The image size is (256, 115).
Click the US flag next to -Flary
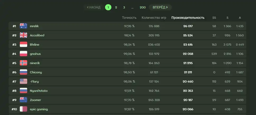[23, 82]
